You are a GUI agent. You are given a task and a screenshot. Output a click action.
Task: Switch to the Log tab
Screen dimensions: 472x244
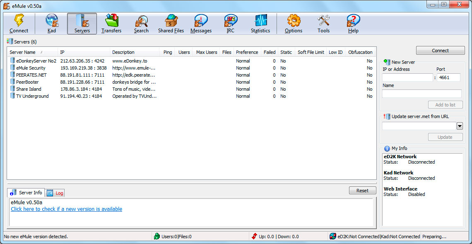point(55,193)
